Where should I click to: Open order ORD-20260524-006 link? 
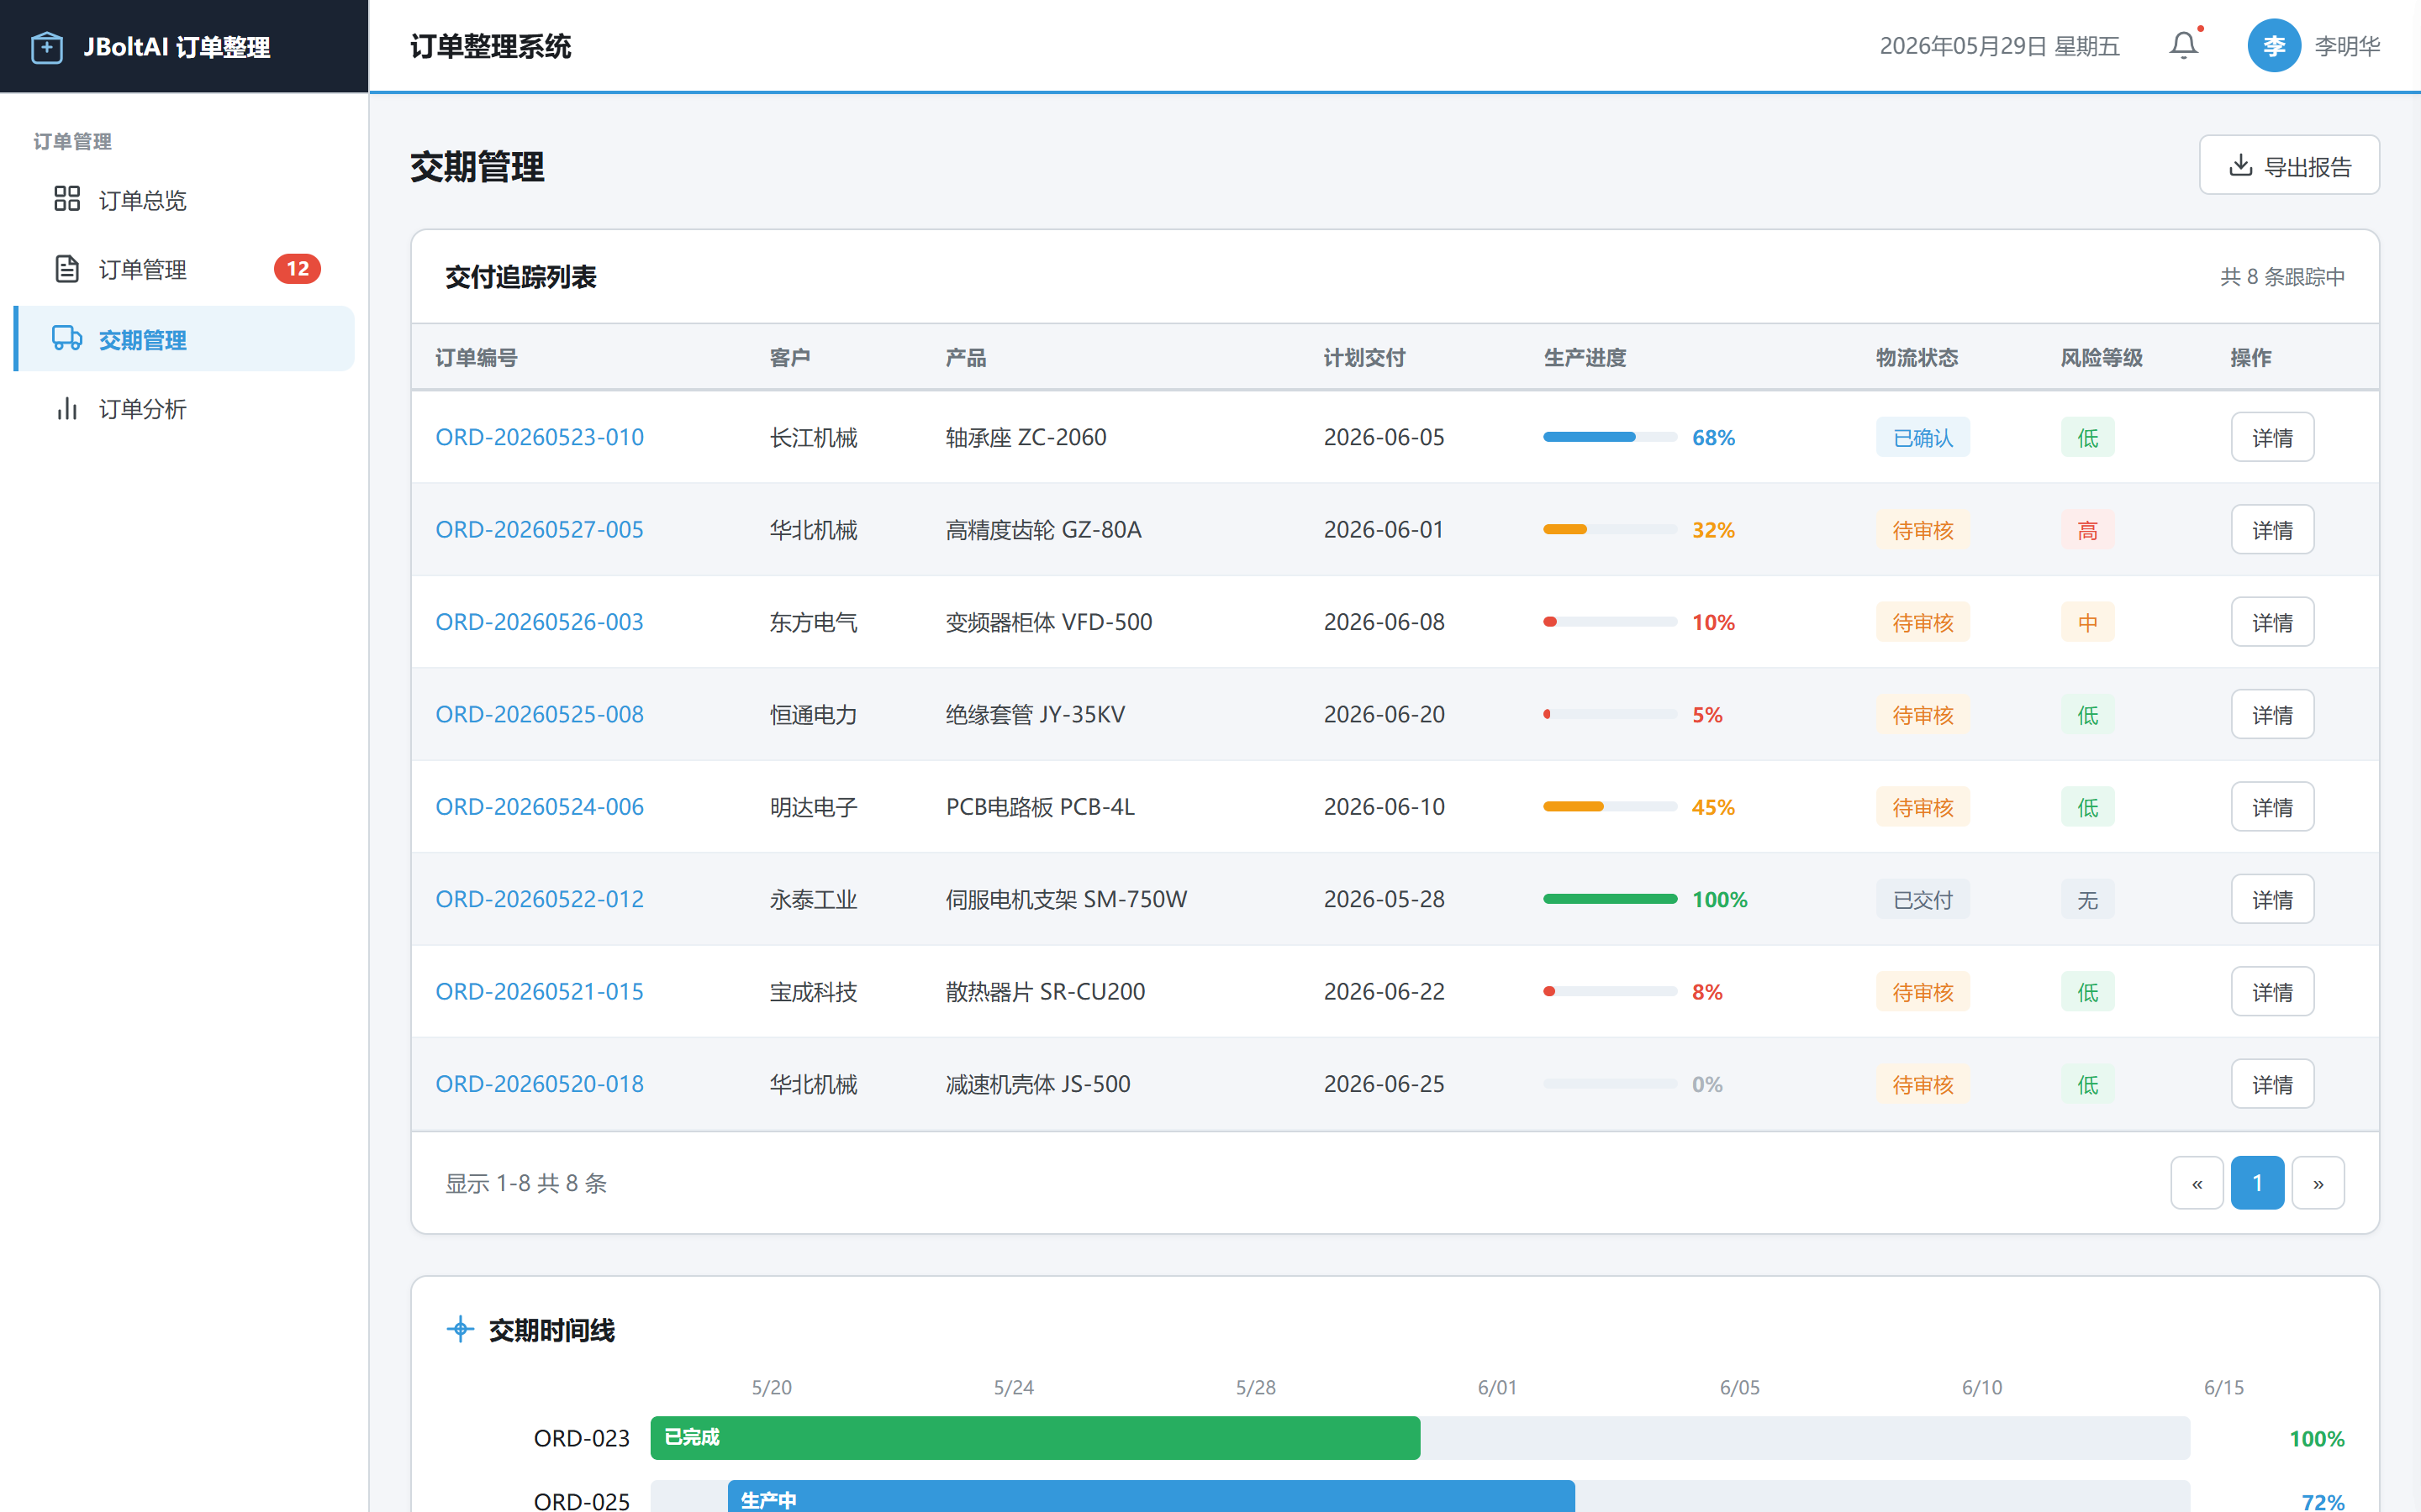point(539,806)
